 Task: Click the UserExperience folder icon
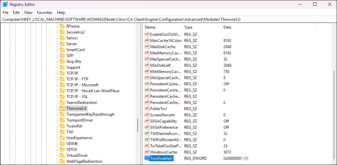point(62,138)
